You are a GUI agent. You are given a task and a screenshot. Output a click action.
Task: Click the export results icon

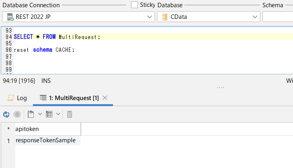[x=31, y=114]
